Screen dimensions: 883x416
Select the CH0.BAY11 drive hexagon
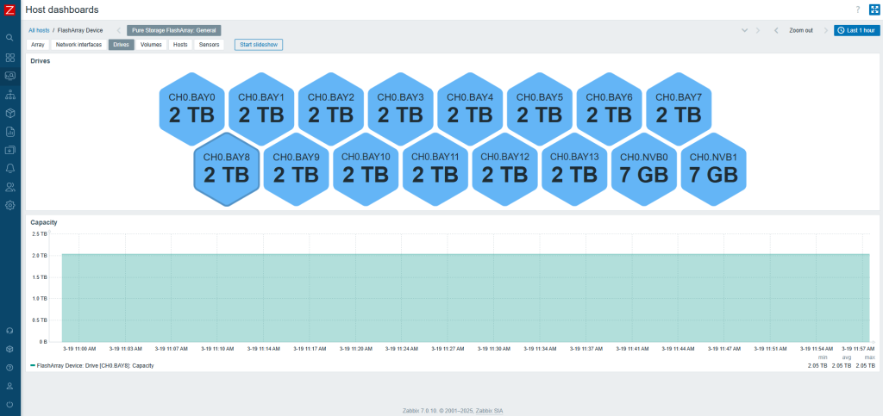click(x=435, y=169)
